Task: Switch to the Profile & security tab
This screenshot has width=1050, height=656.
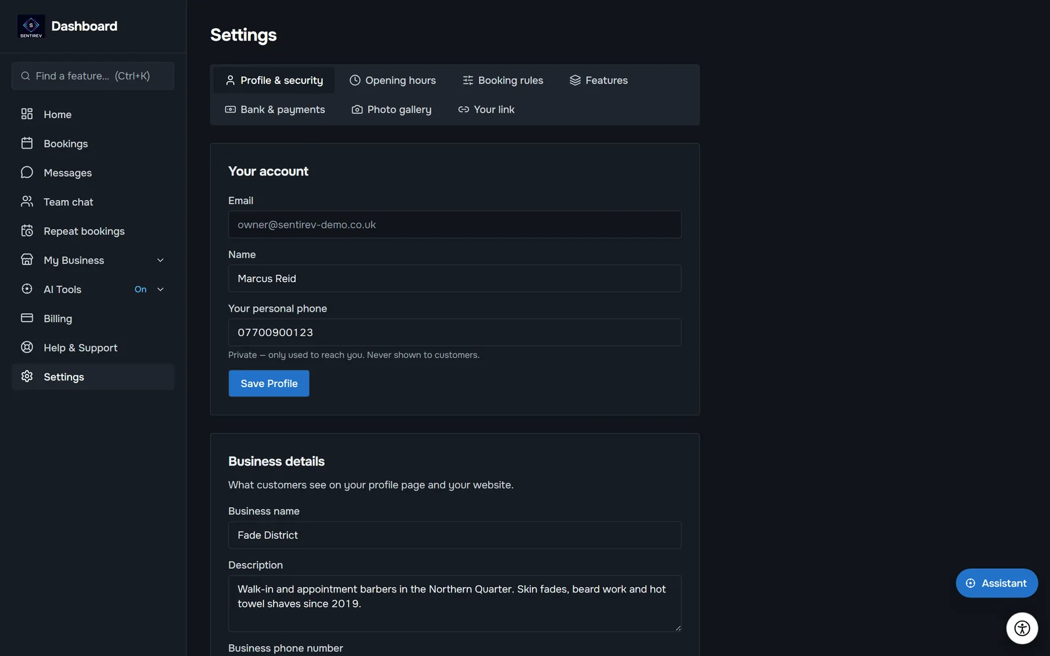Action: tap(274, 80)
